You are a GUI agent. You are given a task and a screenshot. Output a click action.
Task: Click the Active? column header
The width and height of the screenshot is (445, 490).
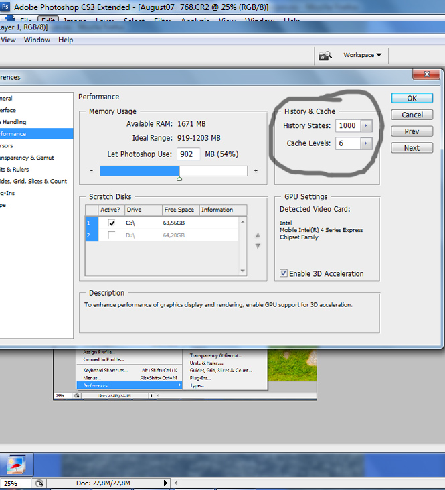pos(111,210)
